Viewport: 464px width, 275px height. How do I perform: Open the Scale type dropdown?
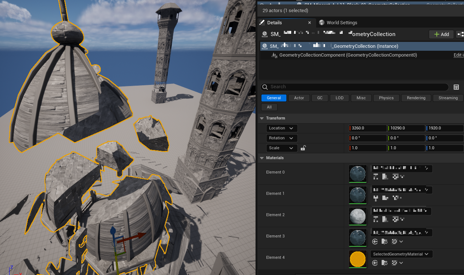click(282, 148)
